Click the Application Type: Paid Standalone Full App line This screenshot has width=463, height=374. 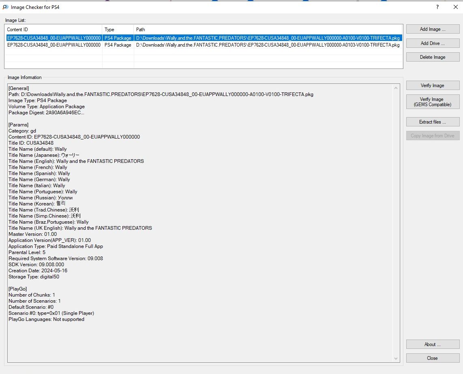pos(56,246)
